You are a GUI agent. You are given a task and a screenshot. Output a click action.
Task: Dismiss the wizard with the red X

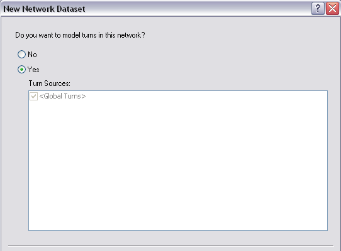pyautogui.click(x=332, y=9)
